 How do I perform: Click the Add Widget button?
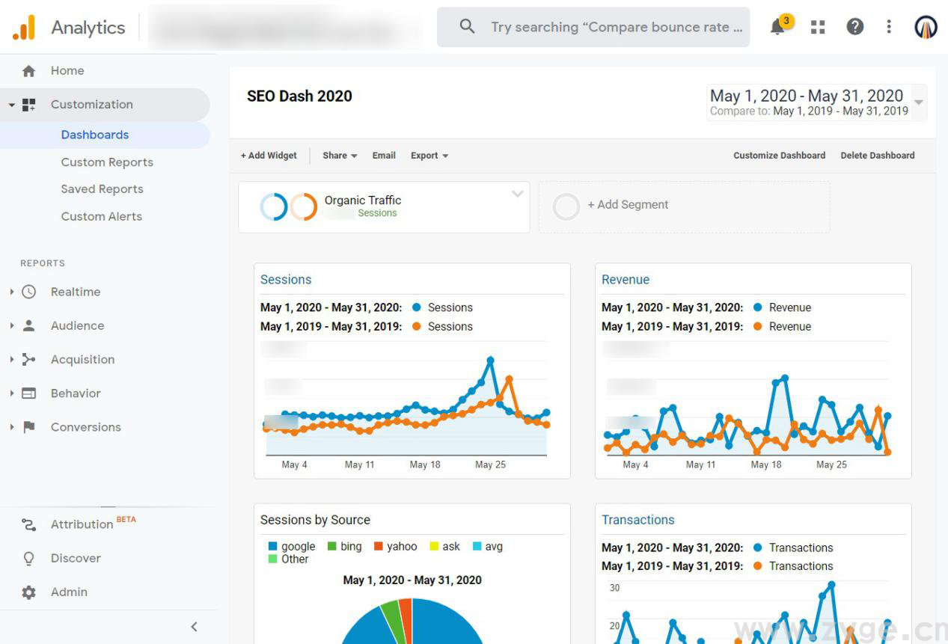[x=268, y=156]
